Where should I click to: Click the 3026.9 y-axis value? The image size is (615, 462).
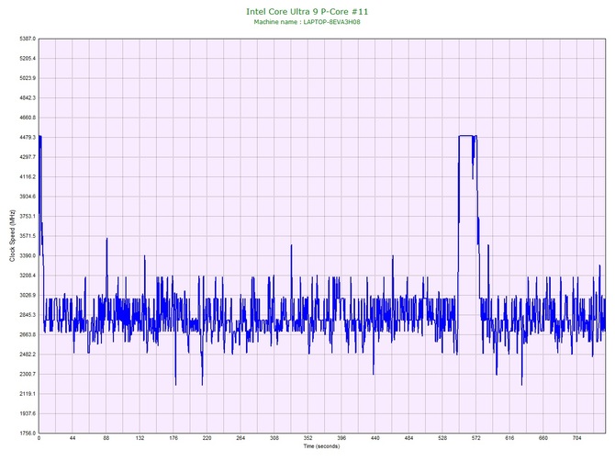point(28,295)
